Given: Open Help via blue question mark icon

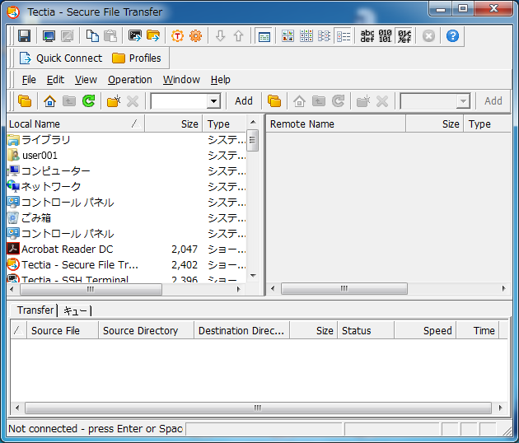Looking at the screenshot, I should (x=452, y=35).
